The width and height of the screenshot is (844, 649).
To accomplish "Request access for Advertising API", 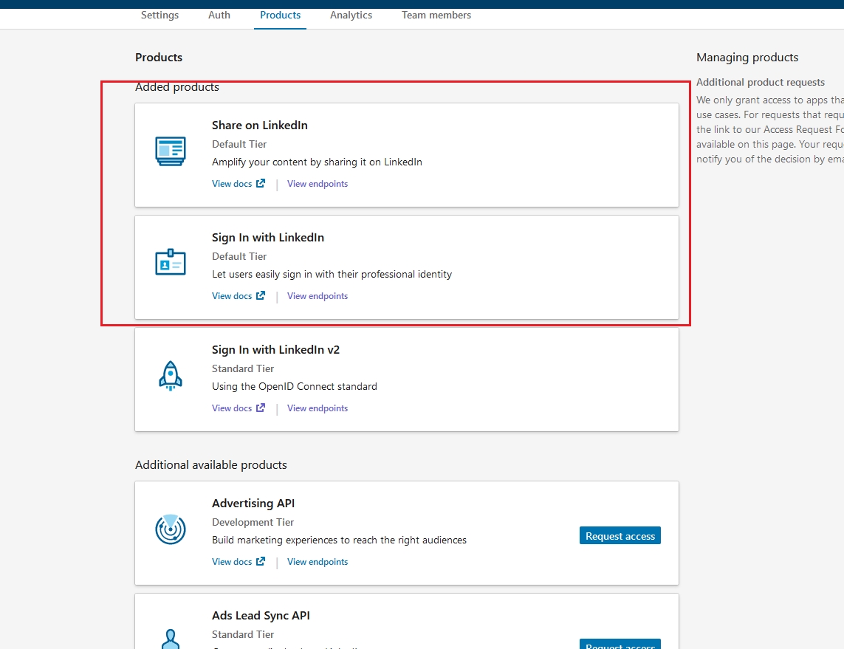I will tap(620, 536).
